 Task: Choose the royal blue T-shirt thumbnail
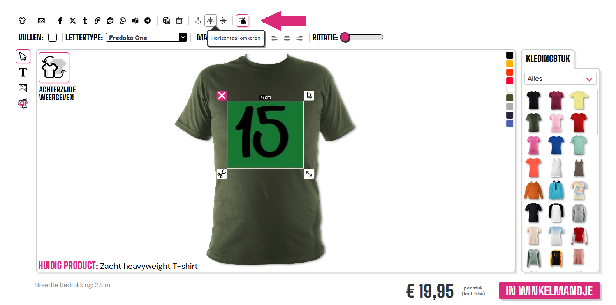(x=556, y=145)
